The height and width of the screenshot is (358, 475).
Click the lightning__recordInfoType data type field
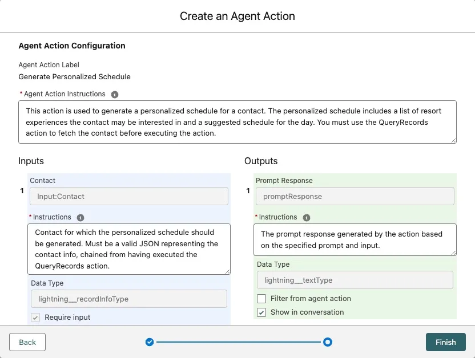tap(128, 299)
